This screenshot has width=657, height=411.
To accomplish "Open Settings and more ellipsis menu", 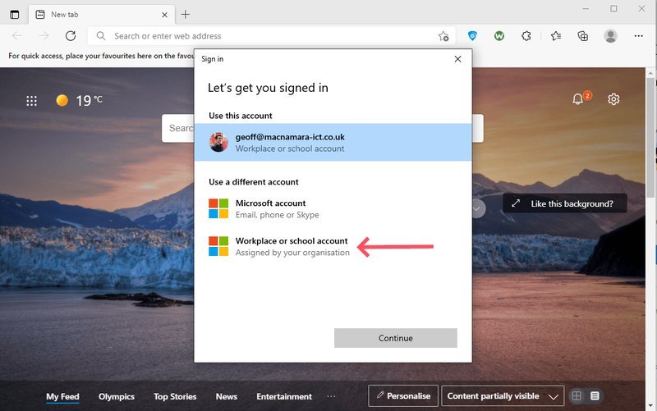I will (639, 36).
